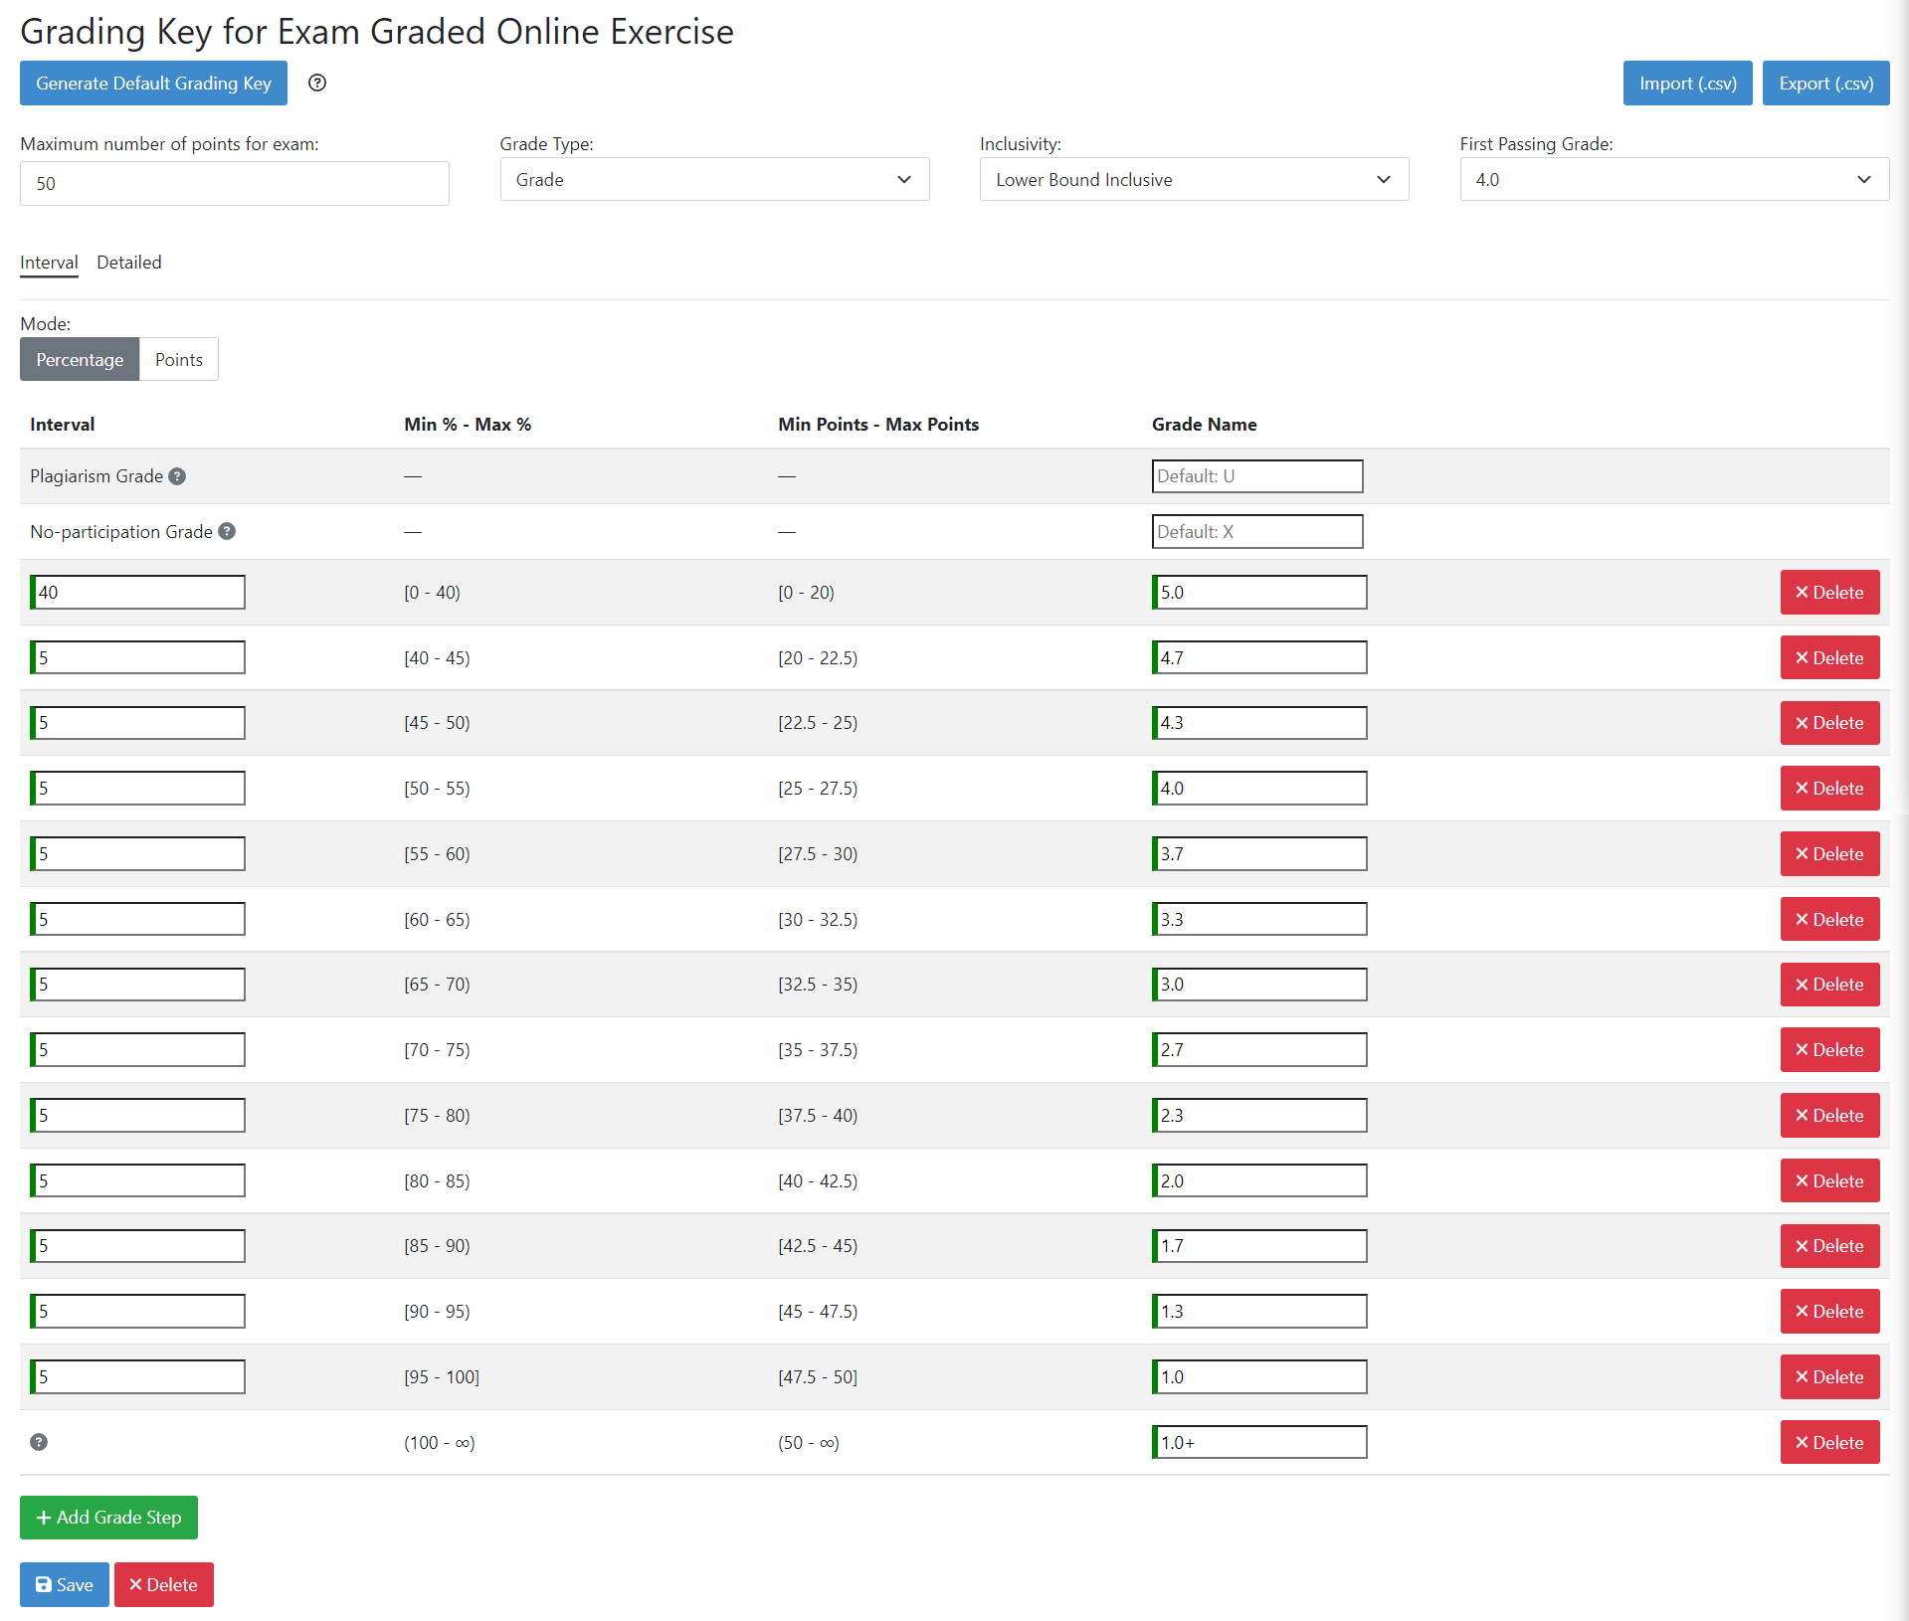This screenshot has height=1621, width=1909.
Task: Click the maximum points input field
Action: click(235, 184)
